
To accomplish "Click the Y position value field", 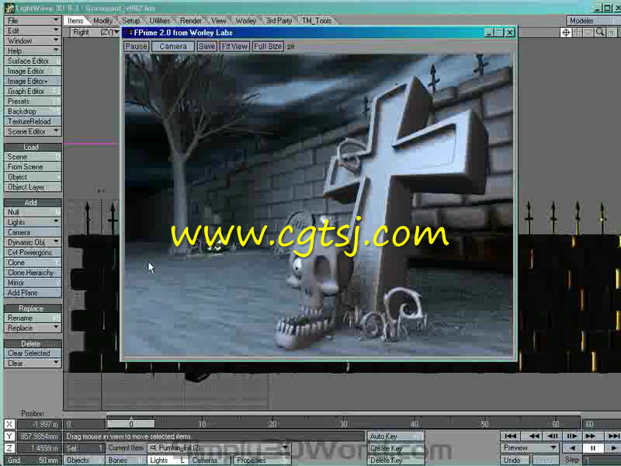I will [38, 436].
